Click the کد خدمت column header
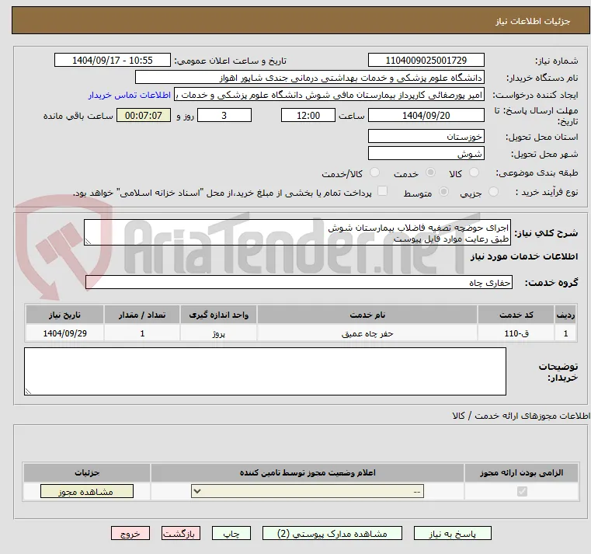This screenshot has width=591, height=554. tap(516, 315)
